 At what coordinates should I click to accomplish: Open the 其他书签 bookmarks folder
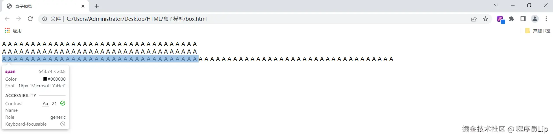click(x=538, y=31)
